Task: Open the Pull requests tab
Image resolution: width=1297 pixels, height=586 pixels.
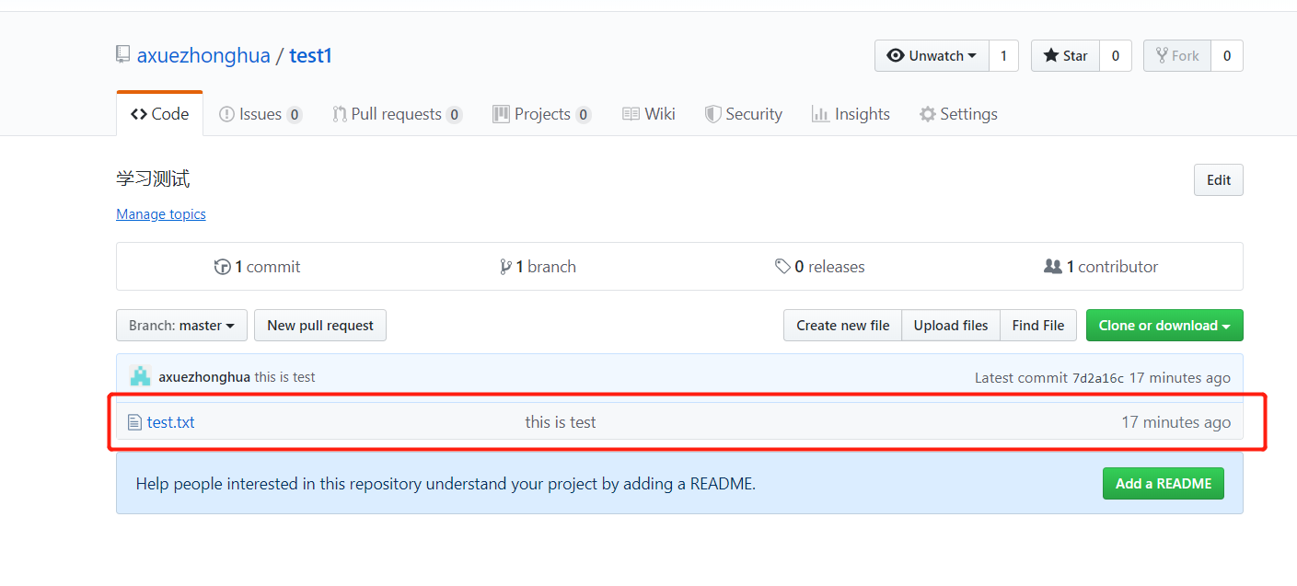Action: (x=397, y=114)
